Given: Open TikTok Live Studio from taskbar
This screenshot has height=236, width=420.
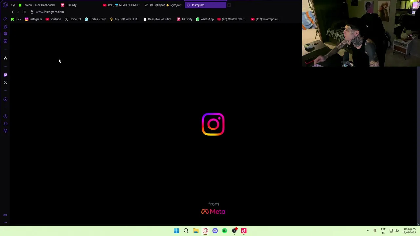Looking at the screenshot, I should (244, 231).
